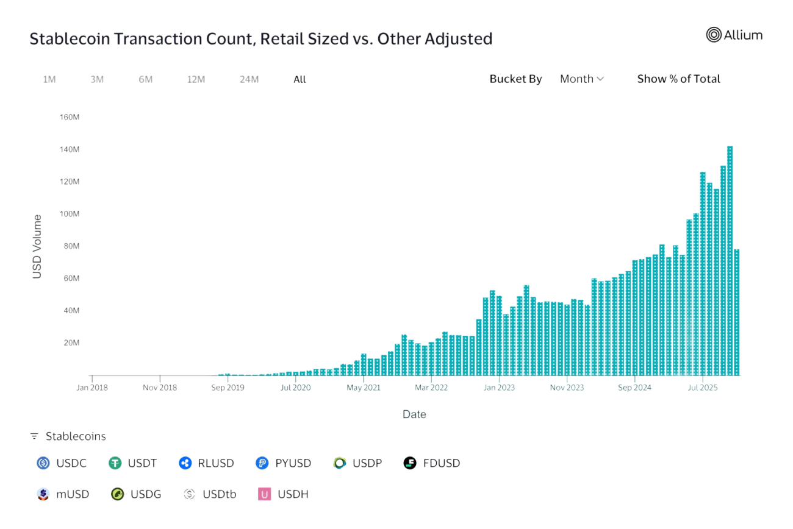
Task: Click the 20M y-axis value
Action: [x=71, y=343]
